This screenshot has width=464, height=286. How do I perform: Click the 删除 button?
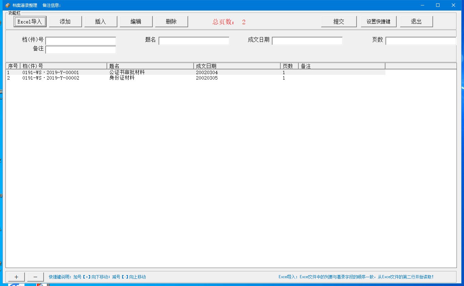click(x=171, y=21)
